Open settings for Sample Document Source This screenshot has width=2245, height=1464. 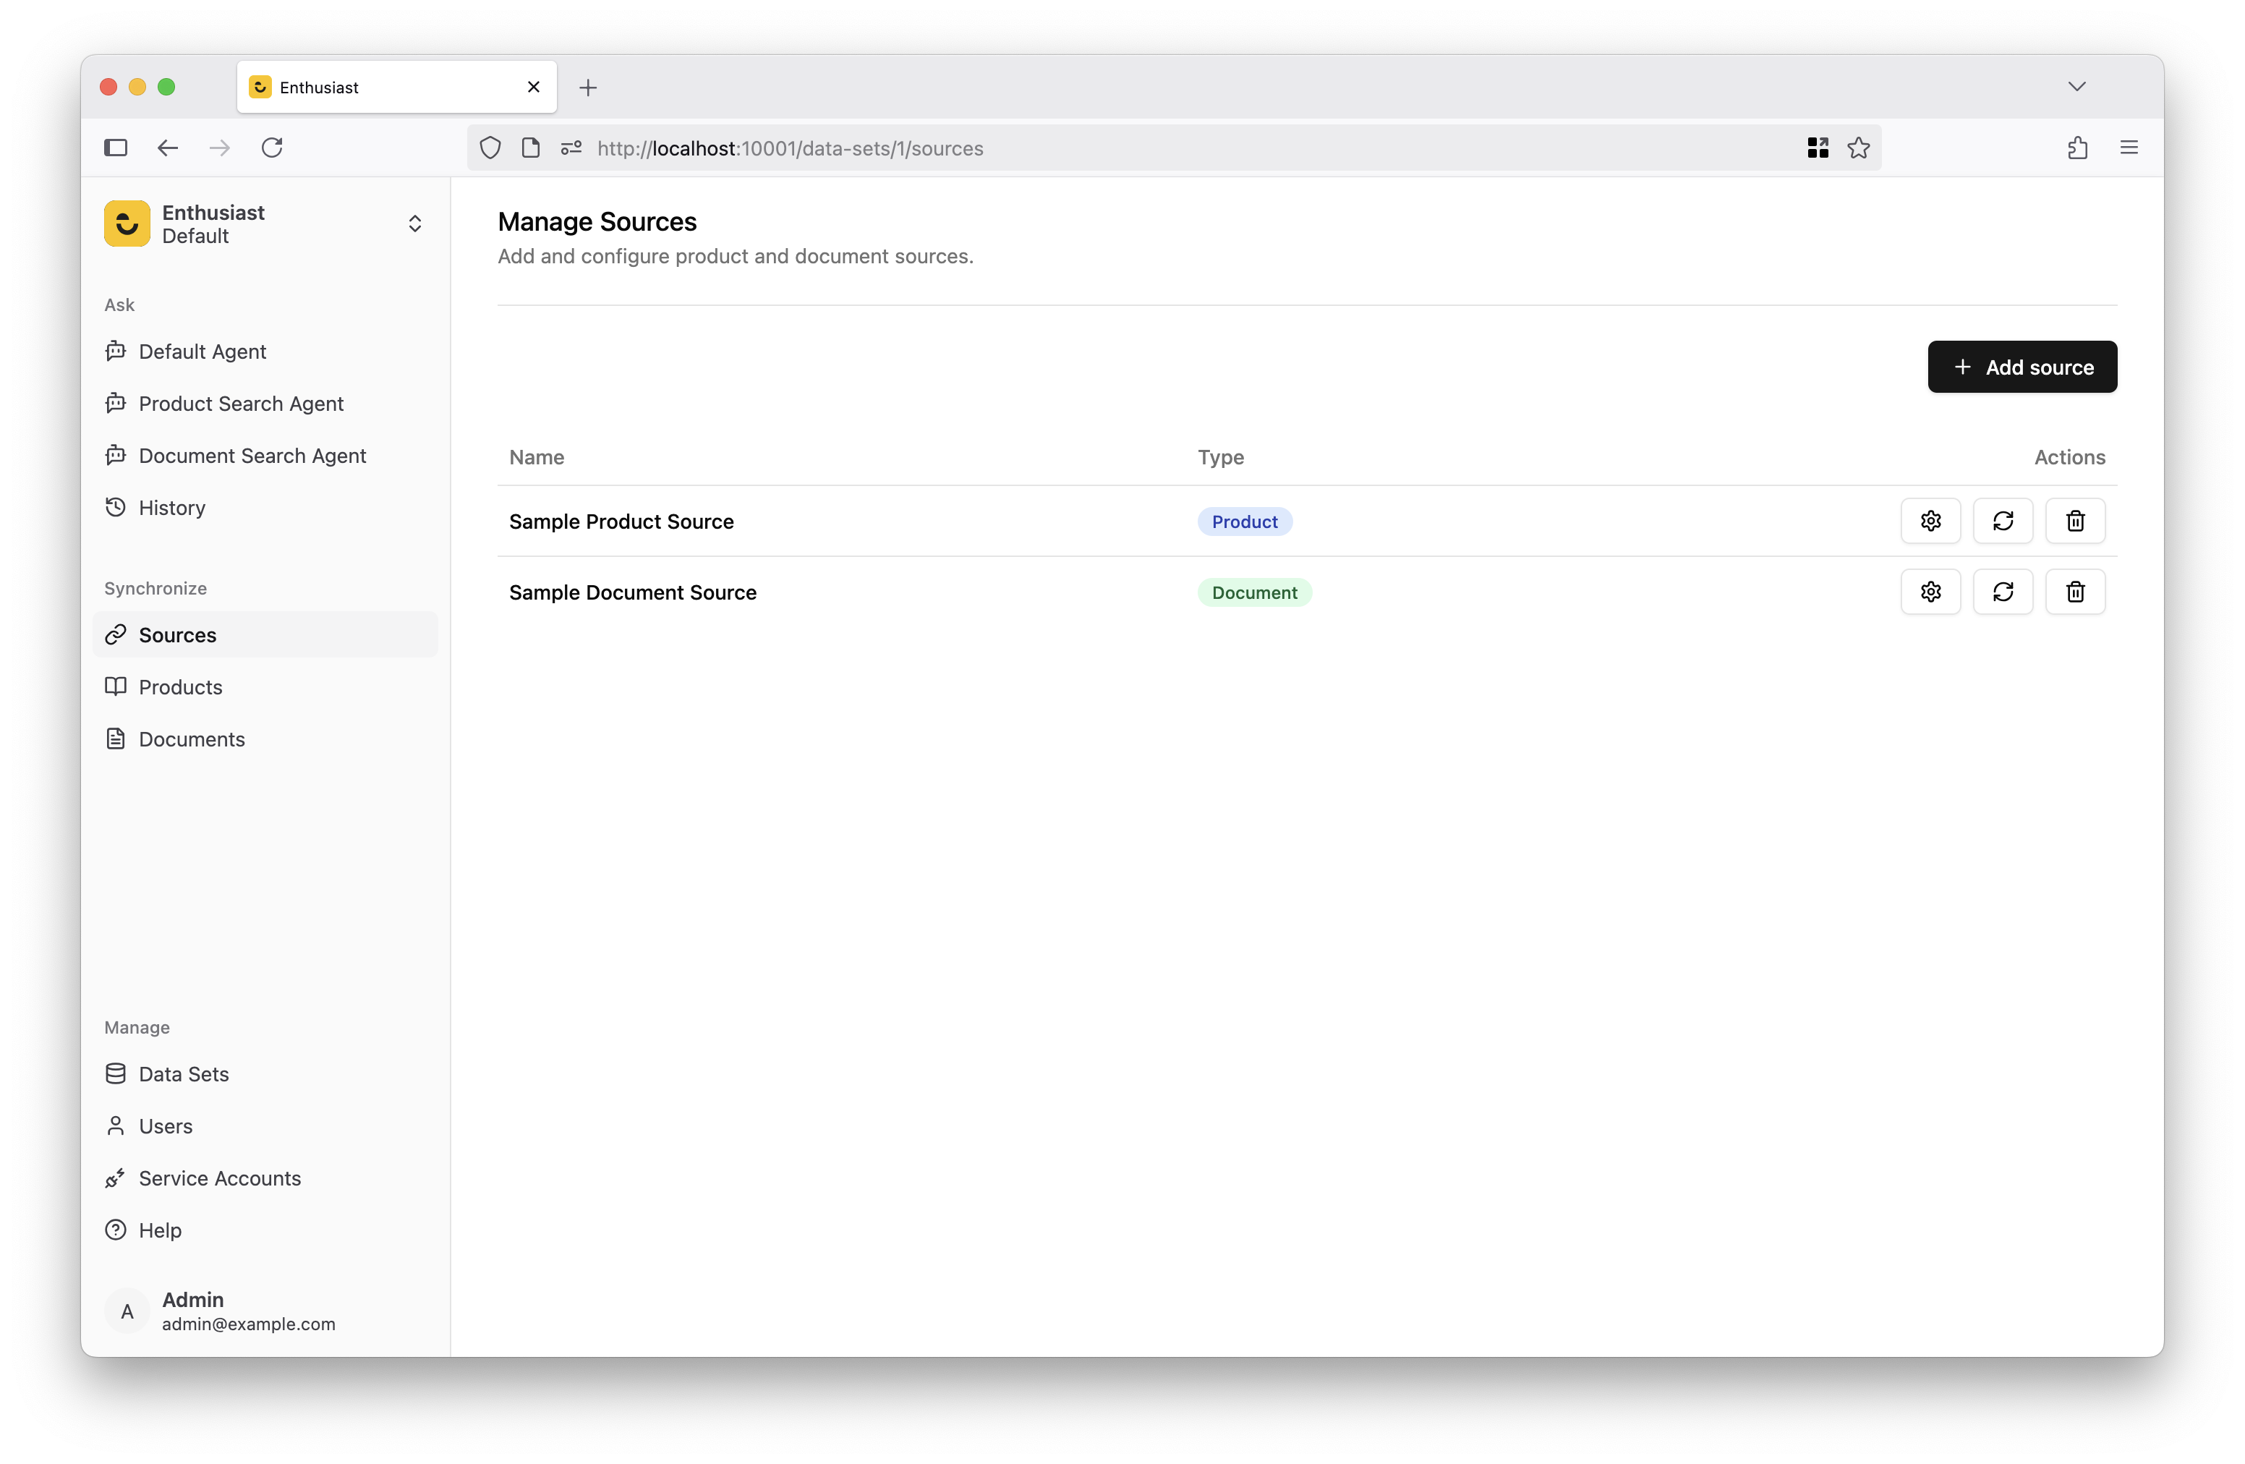[1930, 592]
